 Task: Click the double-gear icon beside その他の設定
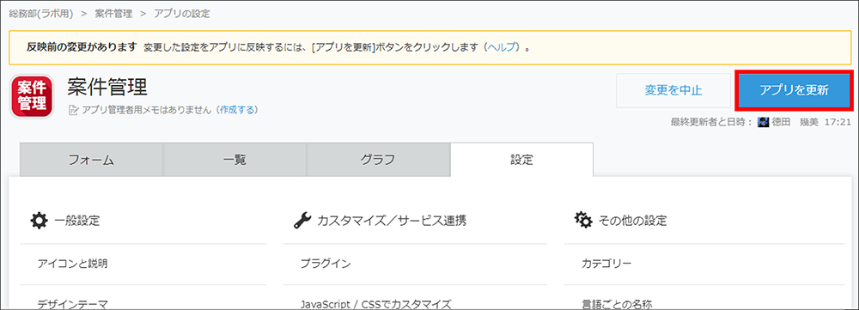click(x=583, y=220)
